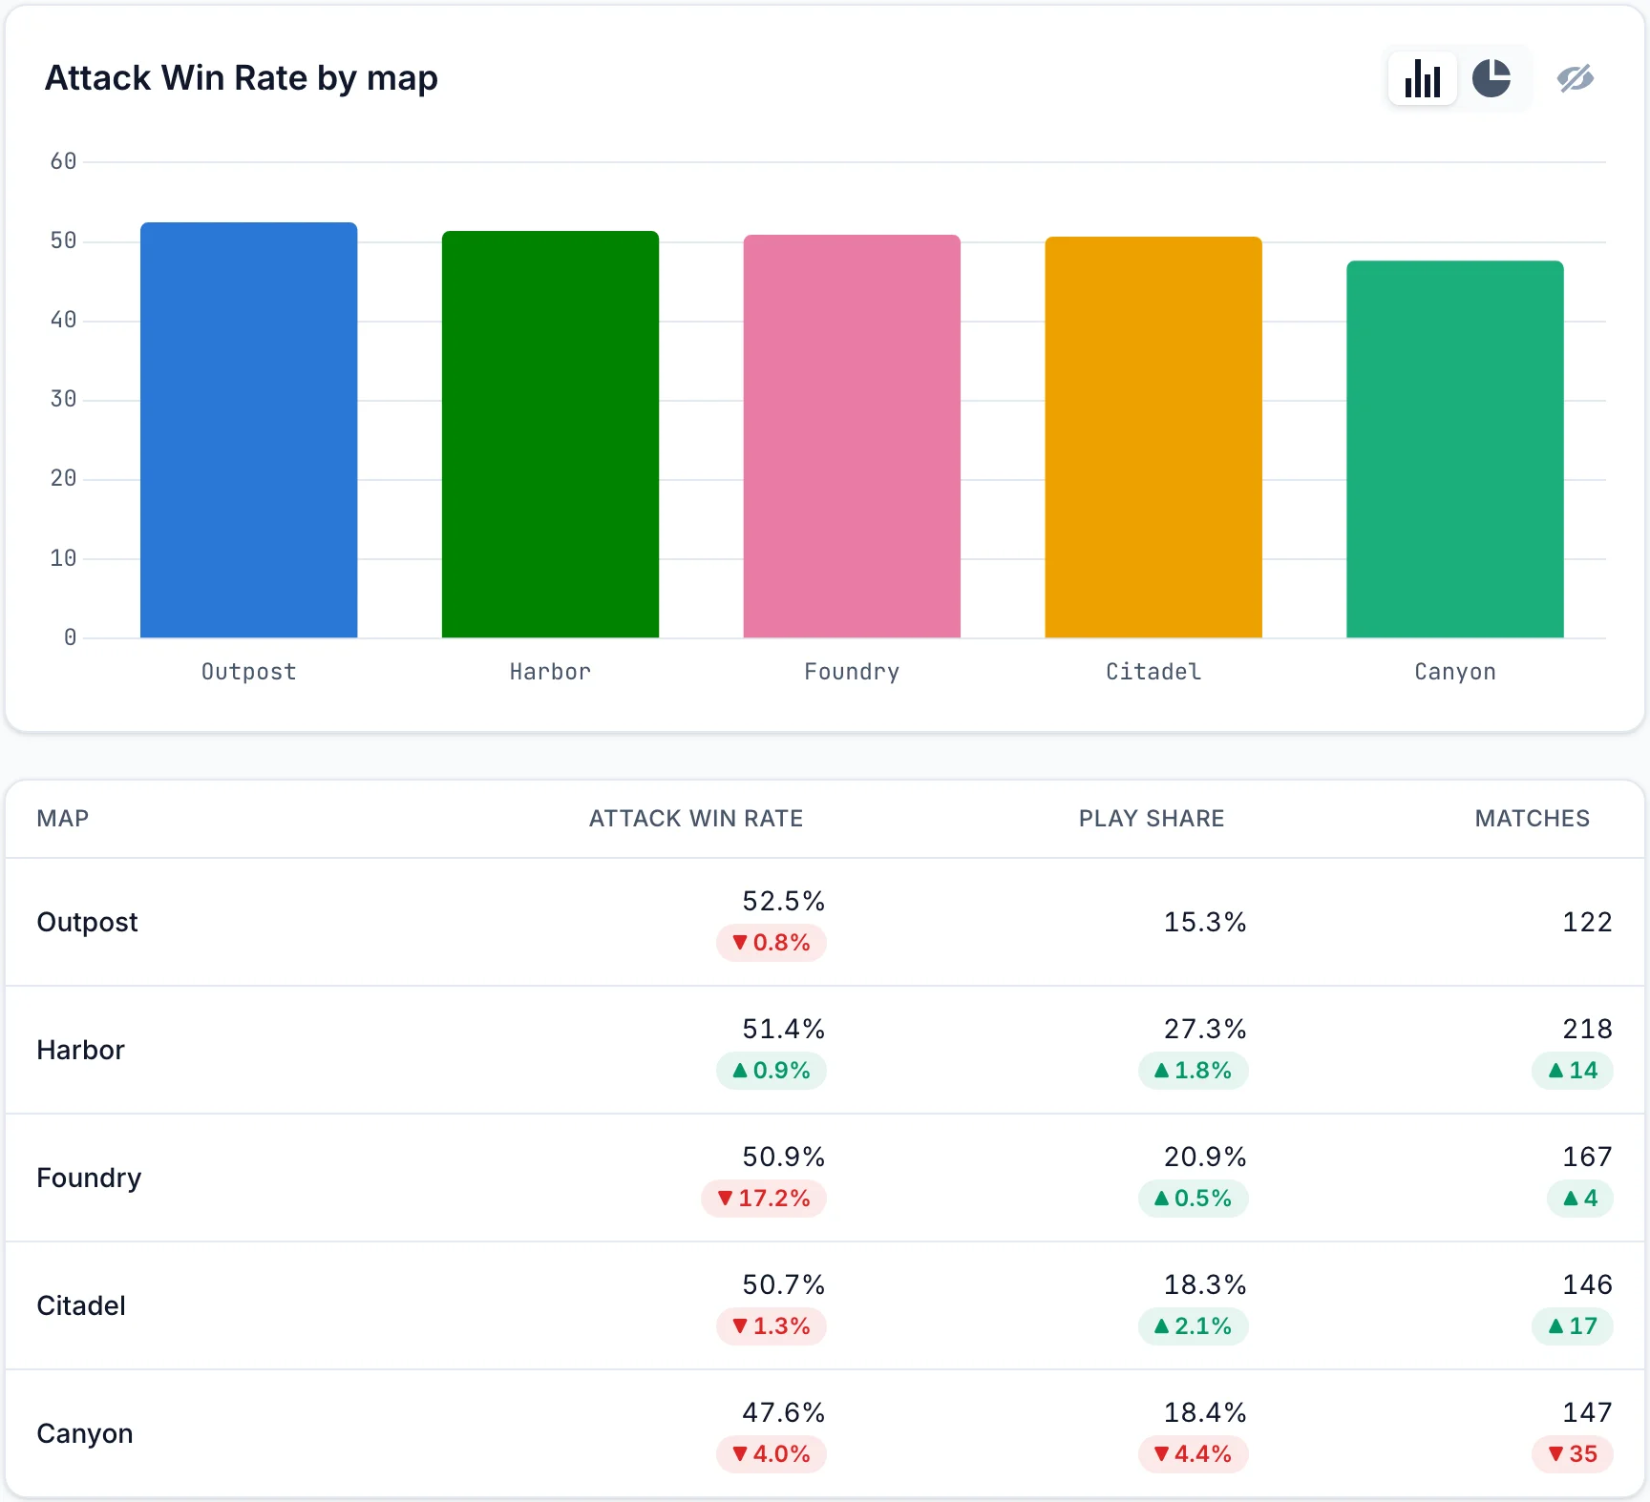The width and height of the screenshot is (1650, 1502).
Task: Click the 47.6% attack win rate value
Action: click(784, 1412)
